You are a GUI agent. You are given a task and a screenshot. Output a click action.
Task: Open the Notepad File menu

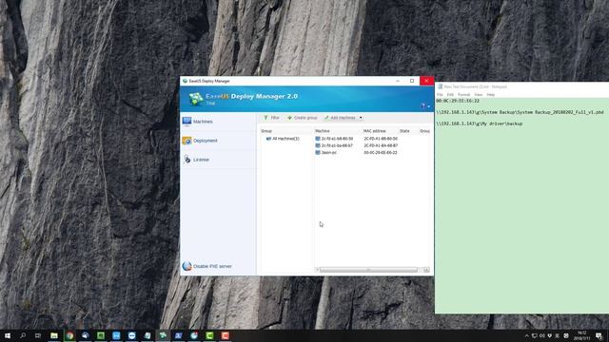click(x=440, y=95)
